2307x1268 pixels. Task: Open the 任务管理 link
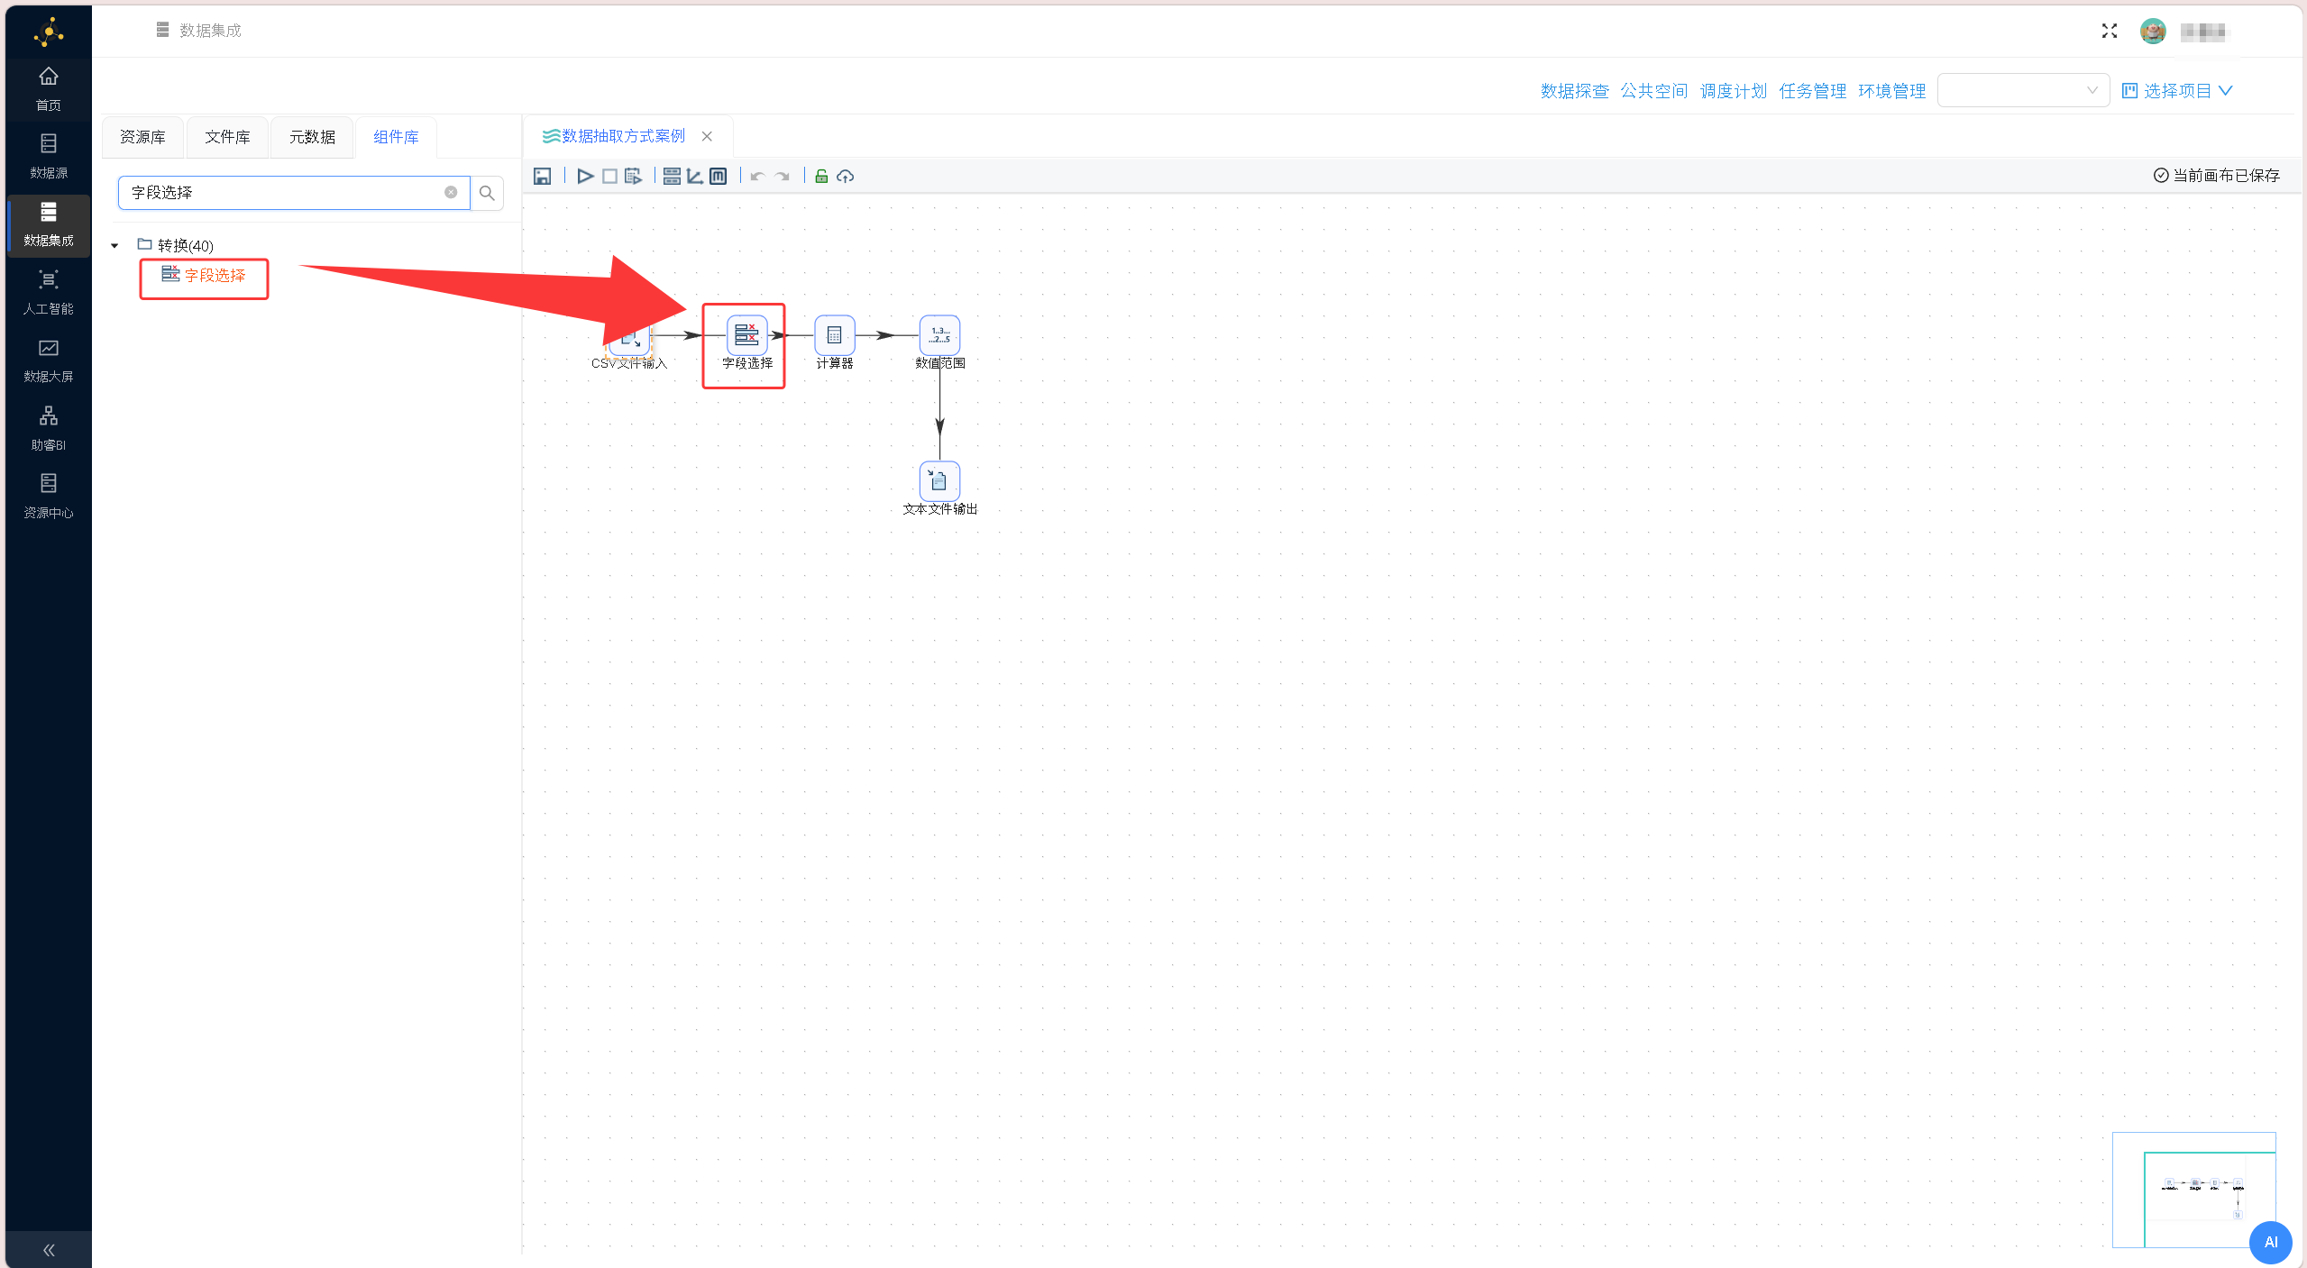click(x=1813, y=91)
